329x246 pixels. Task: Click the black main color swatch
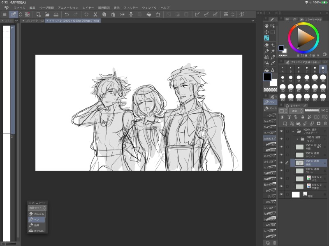coord(267,77)
